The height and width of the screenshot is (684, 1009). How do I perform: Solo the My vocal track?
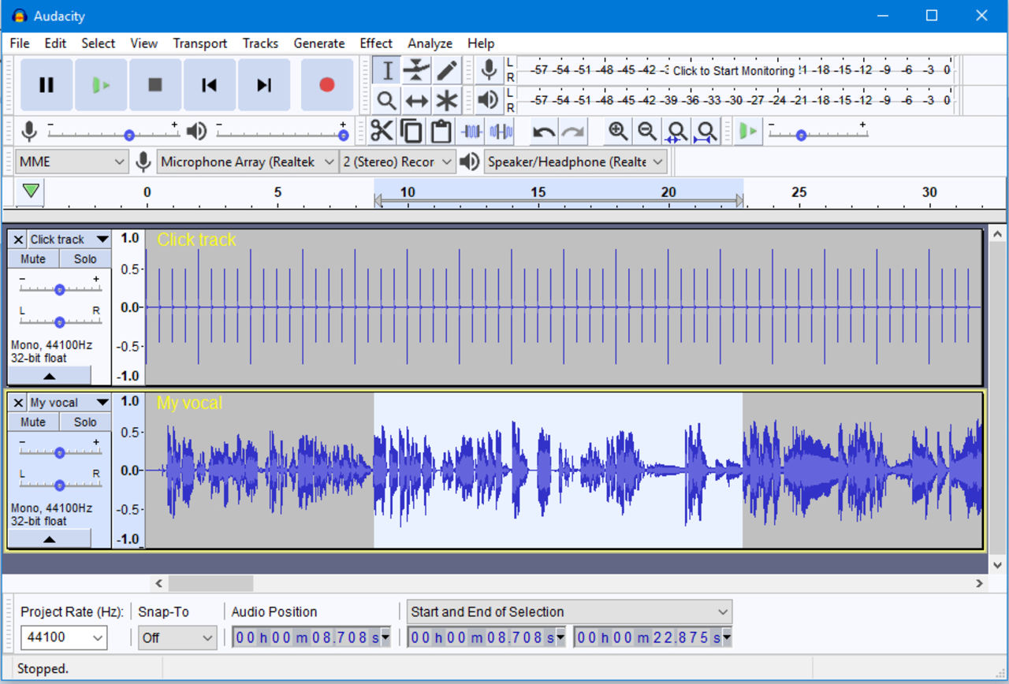click(84, 422)
